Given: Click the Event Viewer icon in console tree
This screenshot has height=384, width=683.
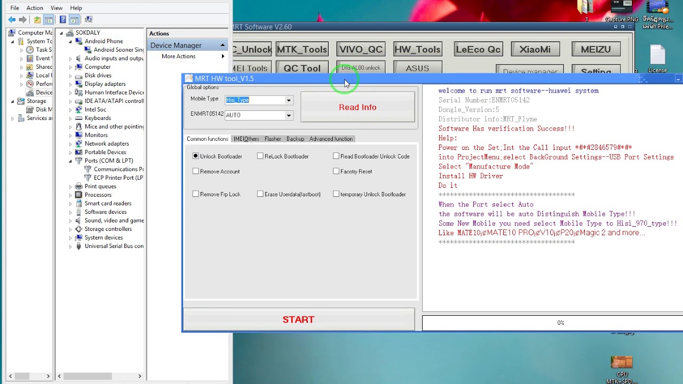Looking at the screenshot, I should point(30,58).
